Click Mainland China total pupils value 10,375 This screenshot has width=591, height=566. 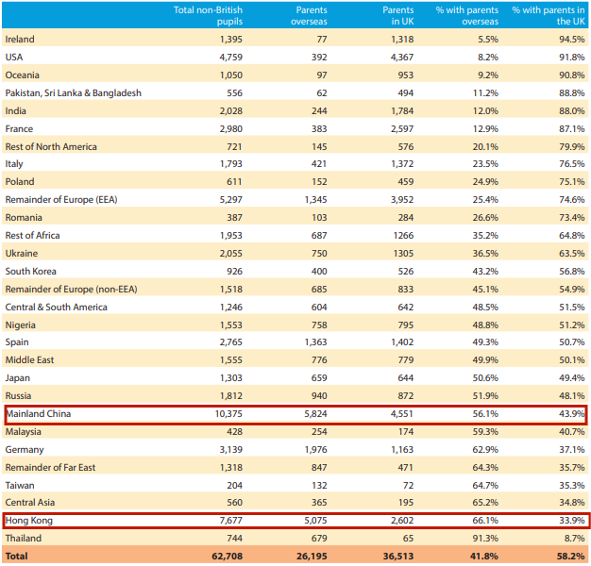click(228, 414)
